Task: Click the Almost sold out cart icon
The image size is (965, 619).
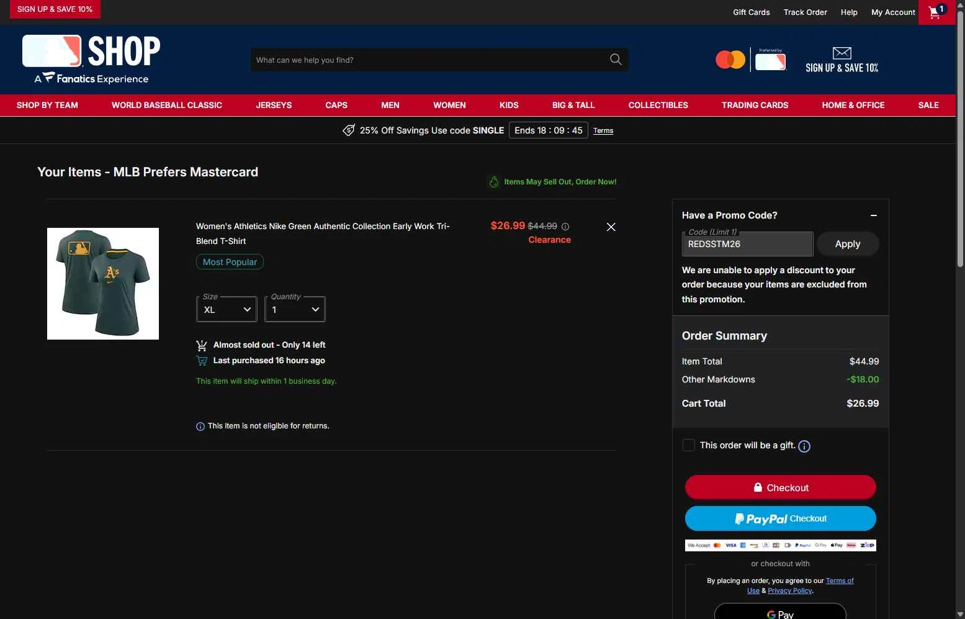Action: (x=202, y=345)
